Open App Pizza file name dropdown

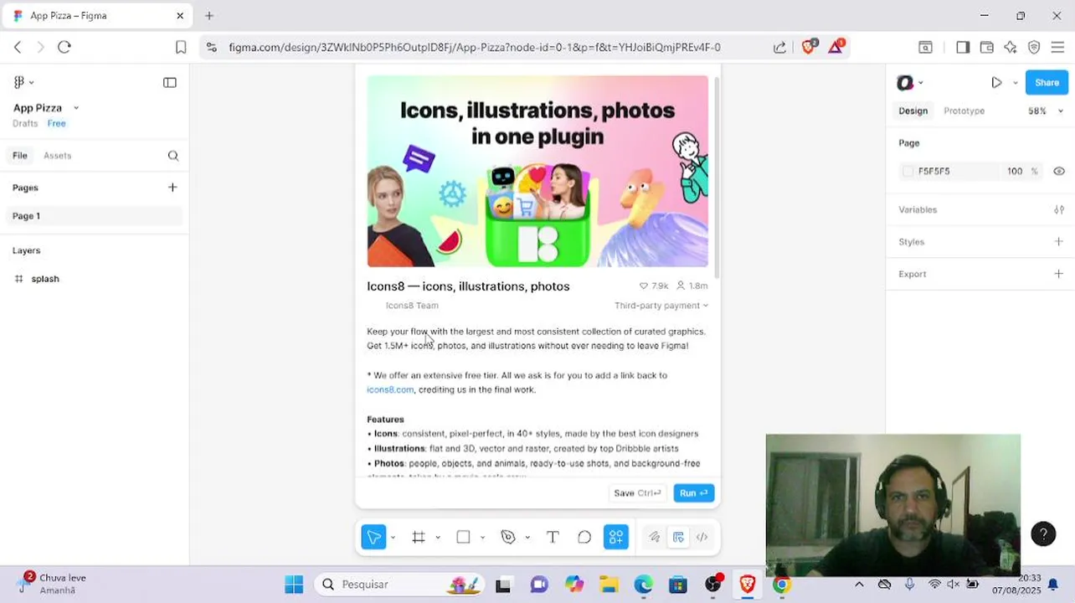point(76,108)
